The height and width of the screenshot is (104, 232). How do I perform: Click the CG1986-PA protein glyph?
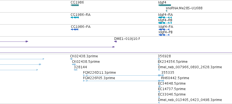coord(74,29)
